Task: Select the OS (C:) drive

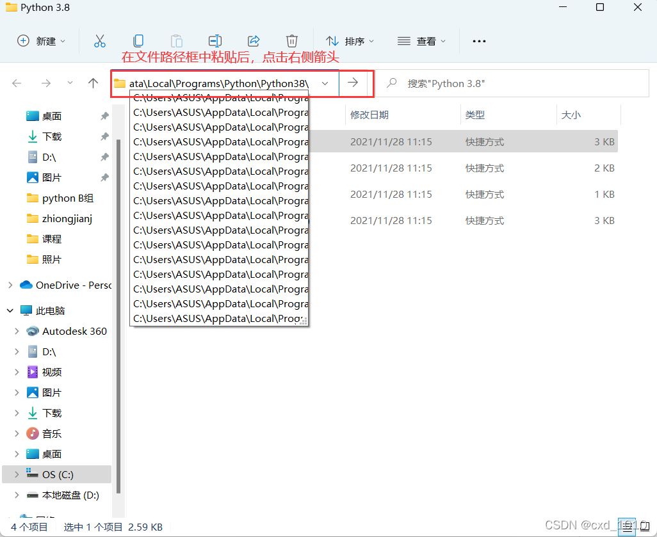Action: (58, 474)
